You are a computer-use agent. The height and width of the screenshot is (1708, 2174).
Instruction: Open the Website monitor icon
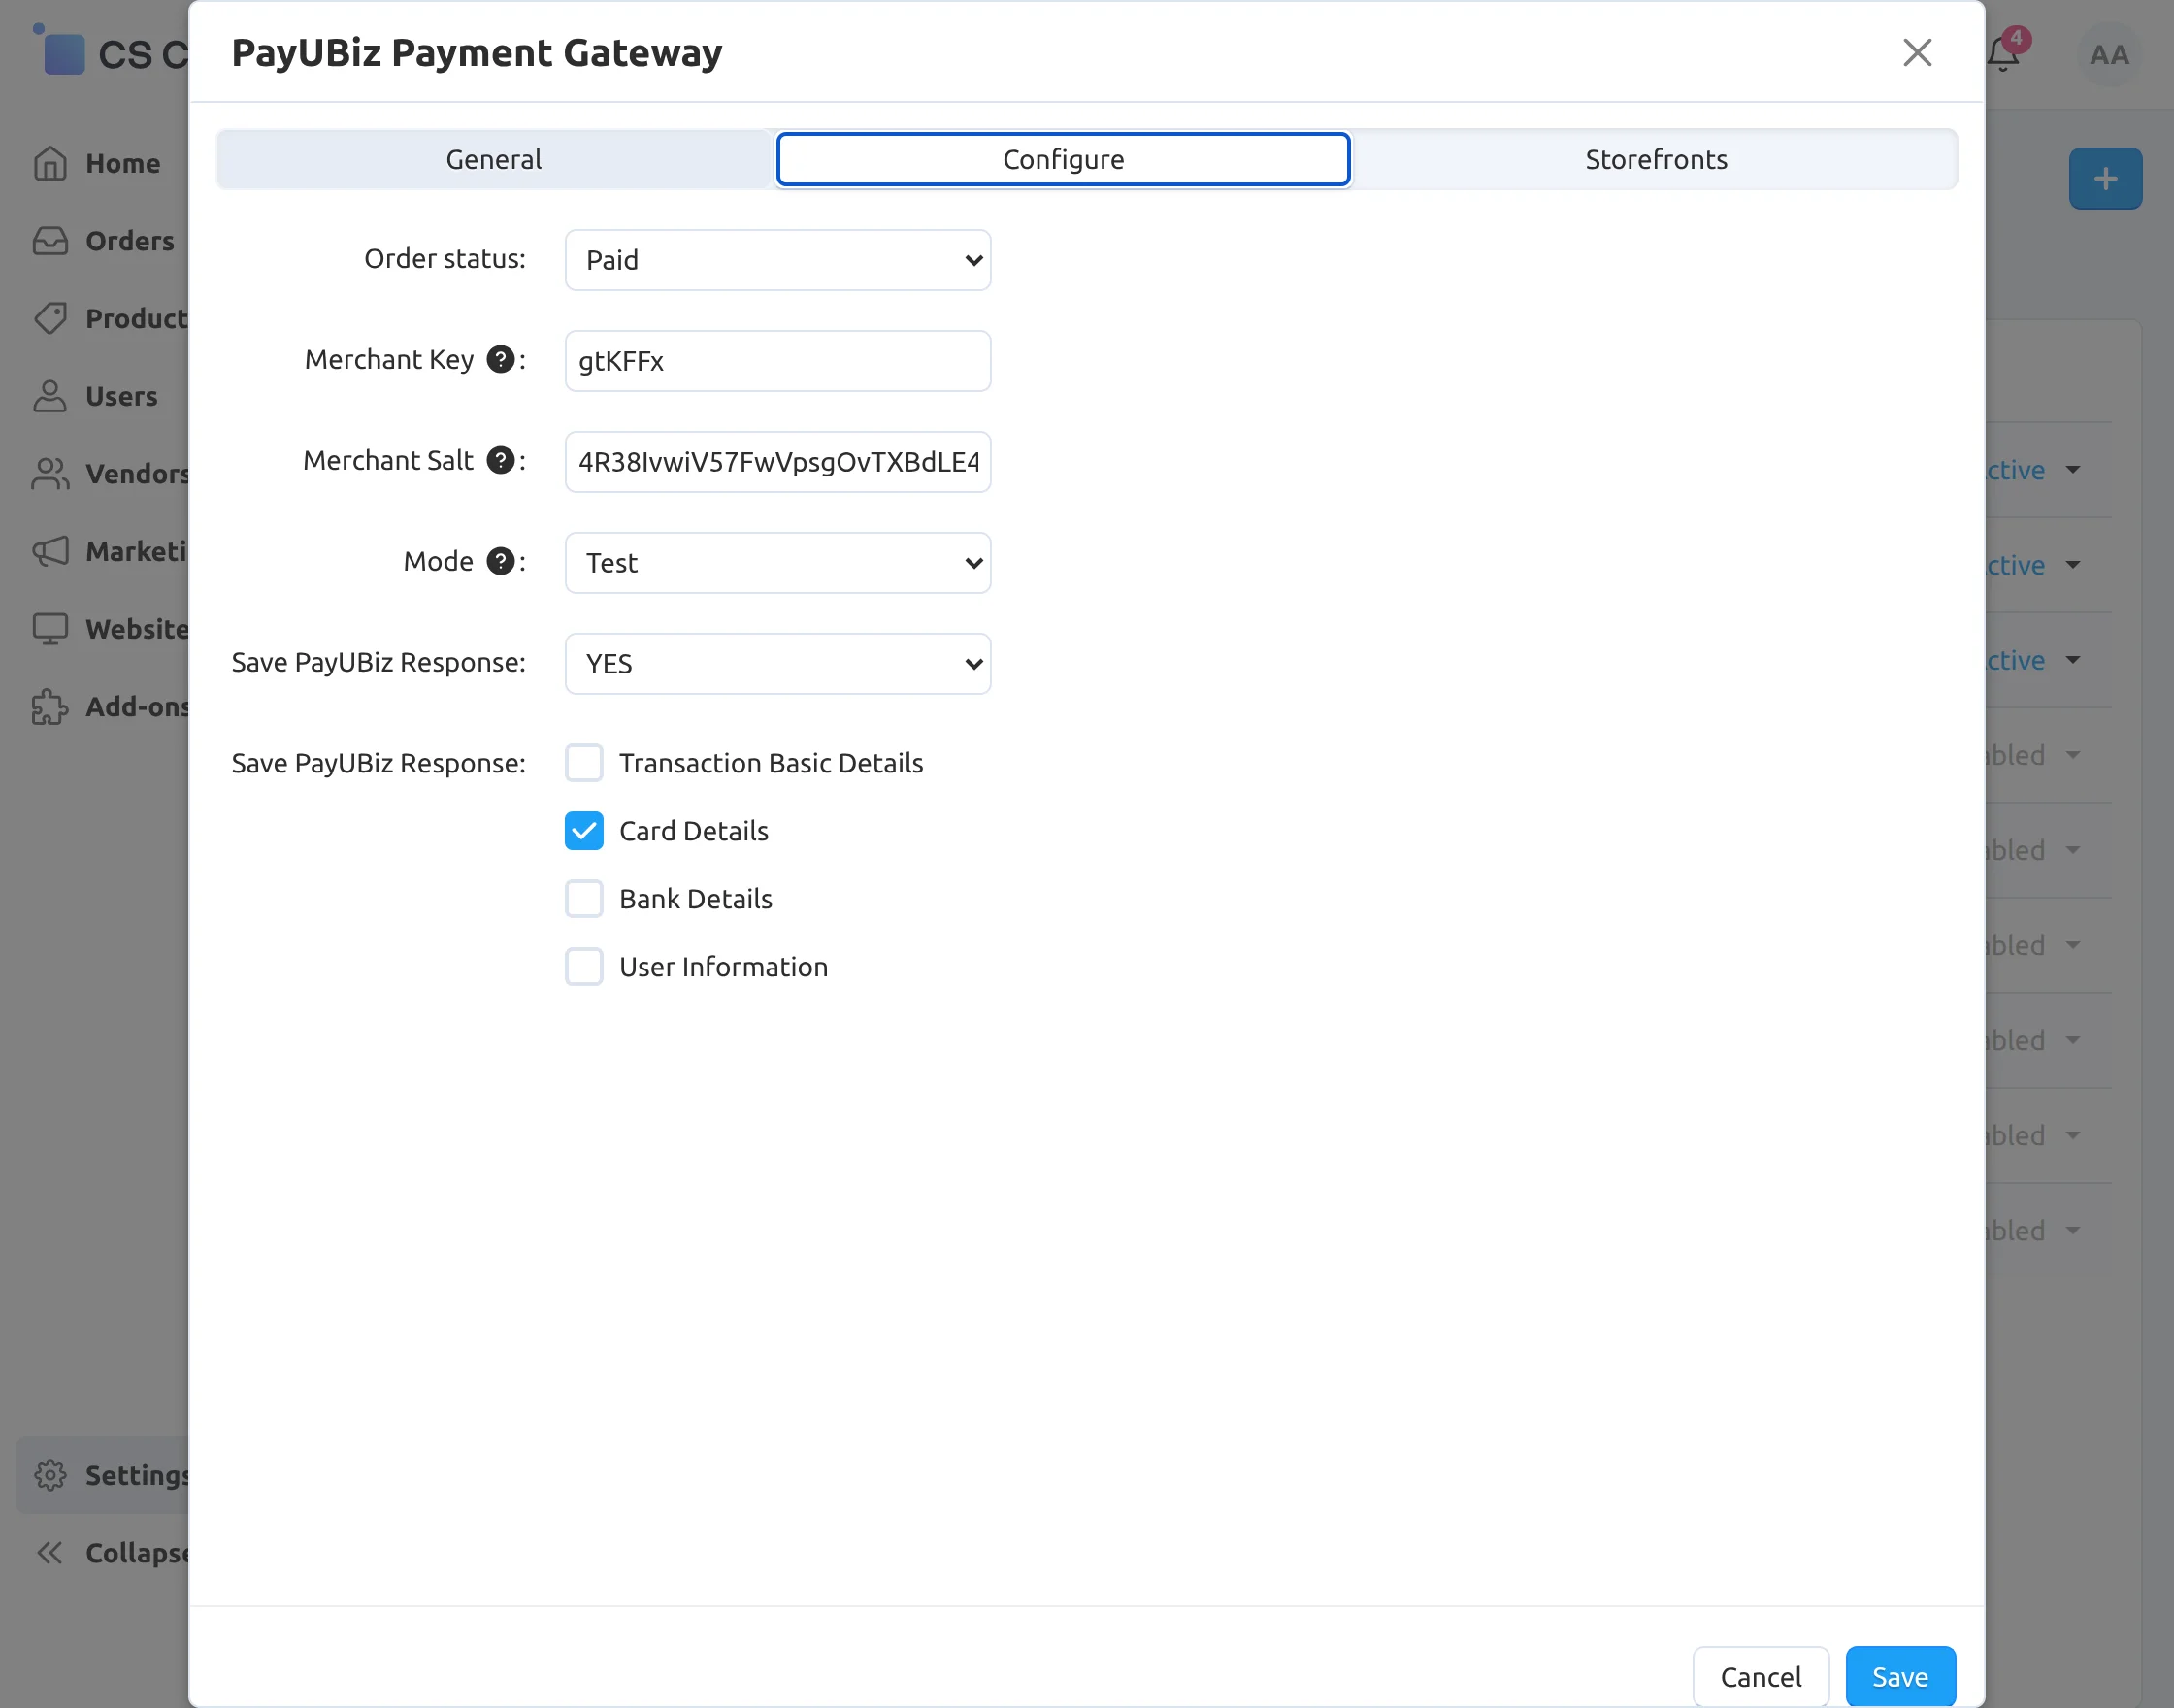[x=50, y=628]
